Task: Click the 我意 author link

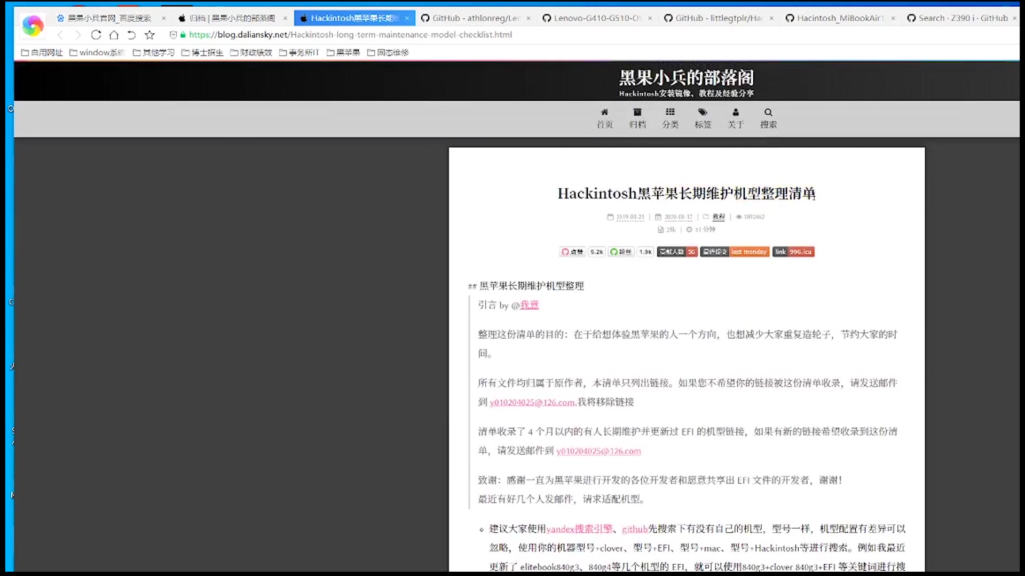Action: [x=529, y=305]
